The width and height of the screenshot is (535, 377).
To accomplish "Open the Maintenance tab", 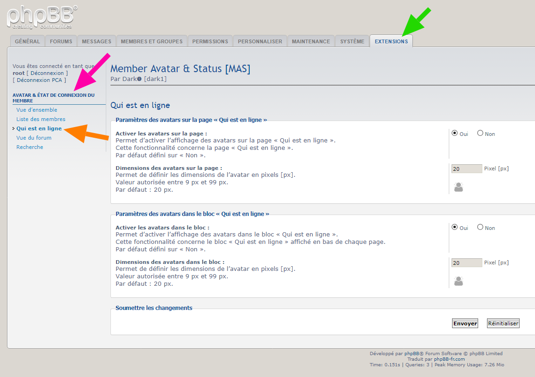I will [311, 41].
